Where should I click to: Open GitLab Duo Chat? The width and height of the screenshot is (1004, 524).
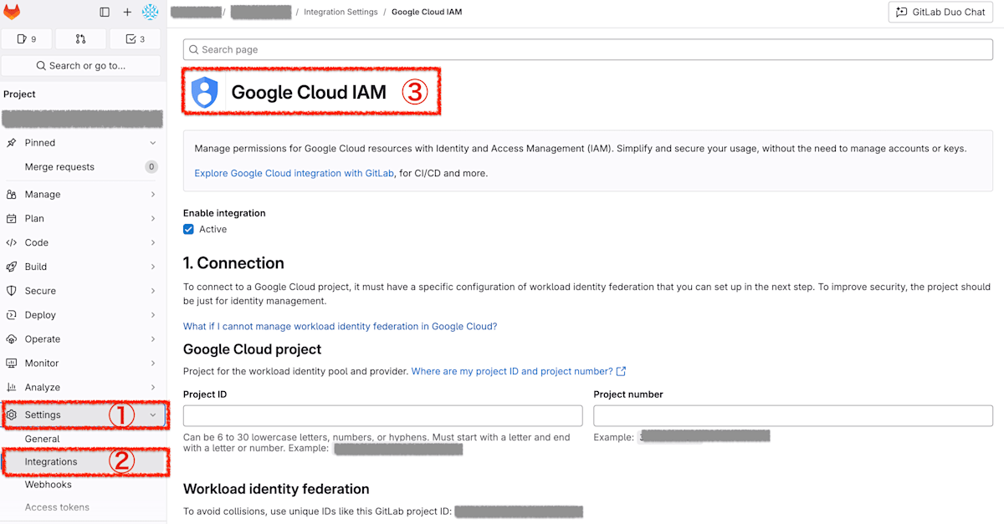coord(941,13)
